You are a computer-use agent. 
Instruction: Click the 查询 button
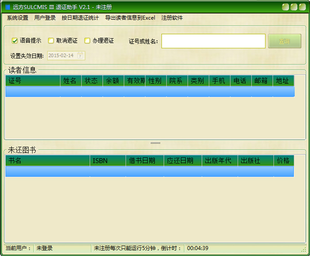pos(285,41)
